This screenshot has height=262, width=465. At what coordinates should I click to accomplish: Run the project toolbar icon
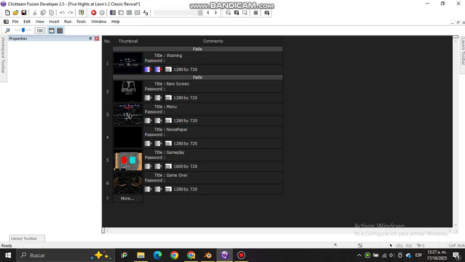[228, 12]
